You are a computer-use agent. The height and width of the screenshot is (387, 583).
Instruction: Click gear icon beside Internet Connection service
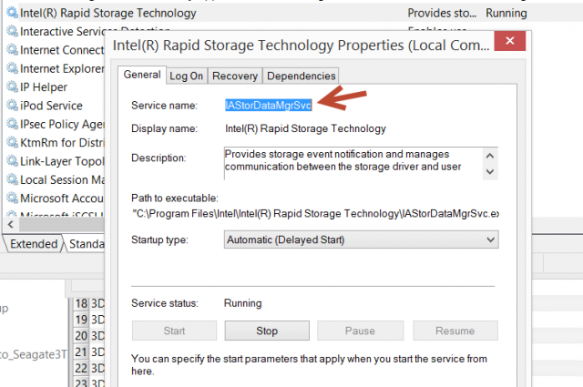click(x=12, y=50)
